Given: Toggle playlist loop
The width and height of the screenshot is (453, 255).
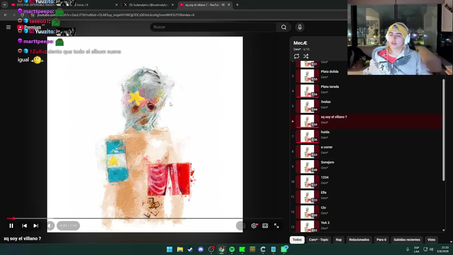Looking at the screenshot, I should (x=297, y=56).
